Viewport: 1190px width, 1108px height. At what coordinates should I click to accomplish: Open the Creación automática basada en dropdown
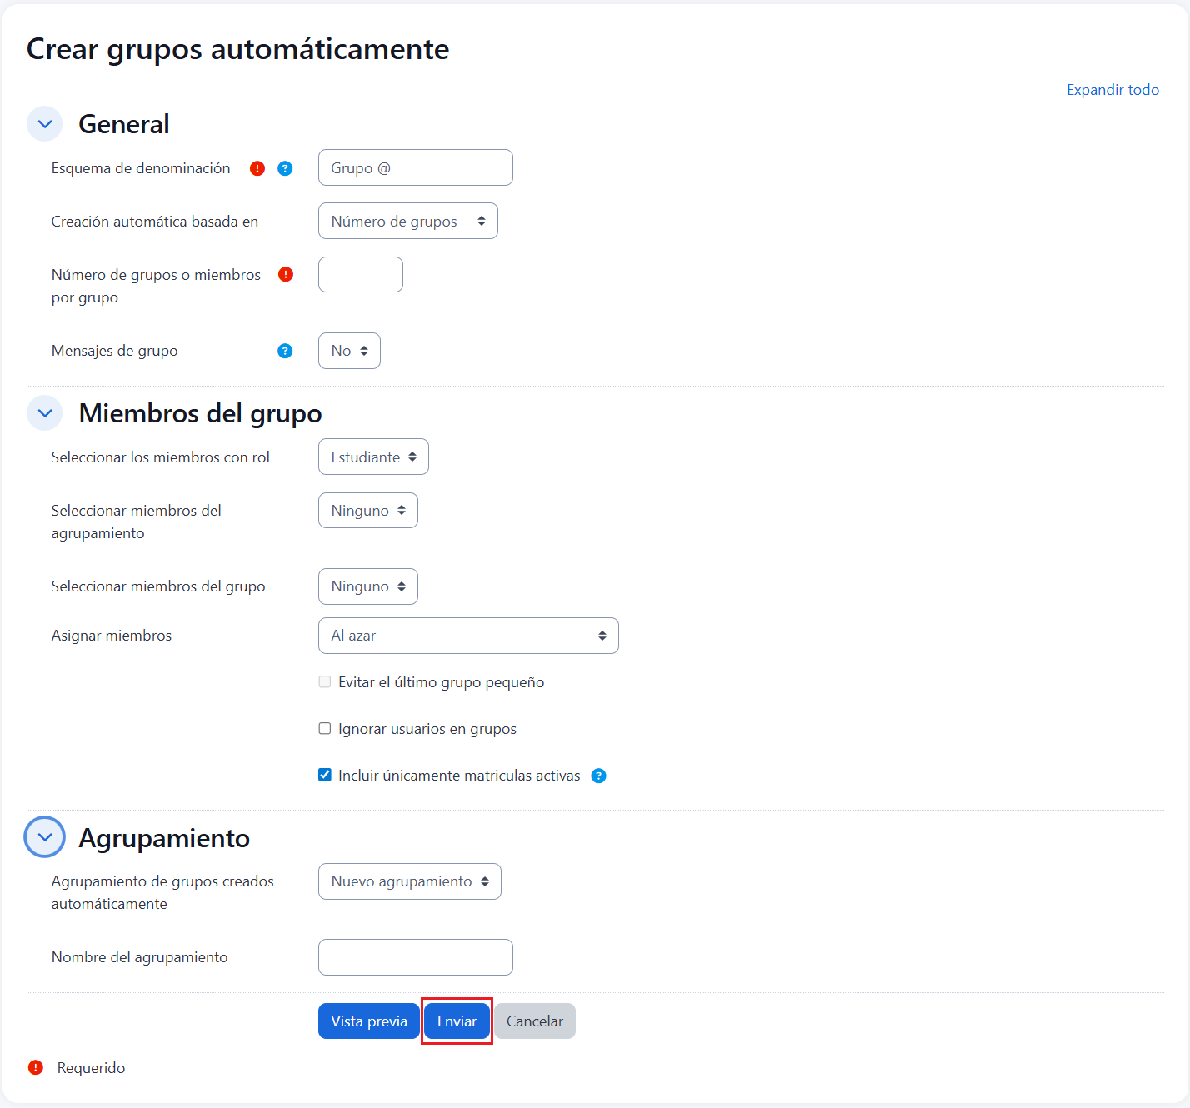click(x=407, y=222)
